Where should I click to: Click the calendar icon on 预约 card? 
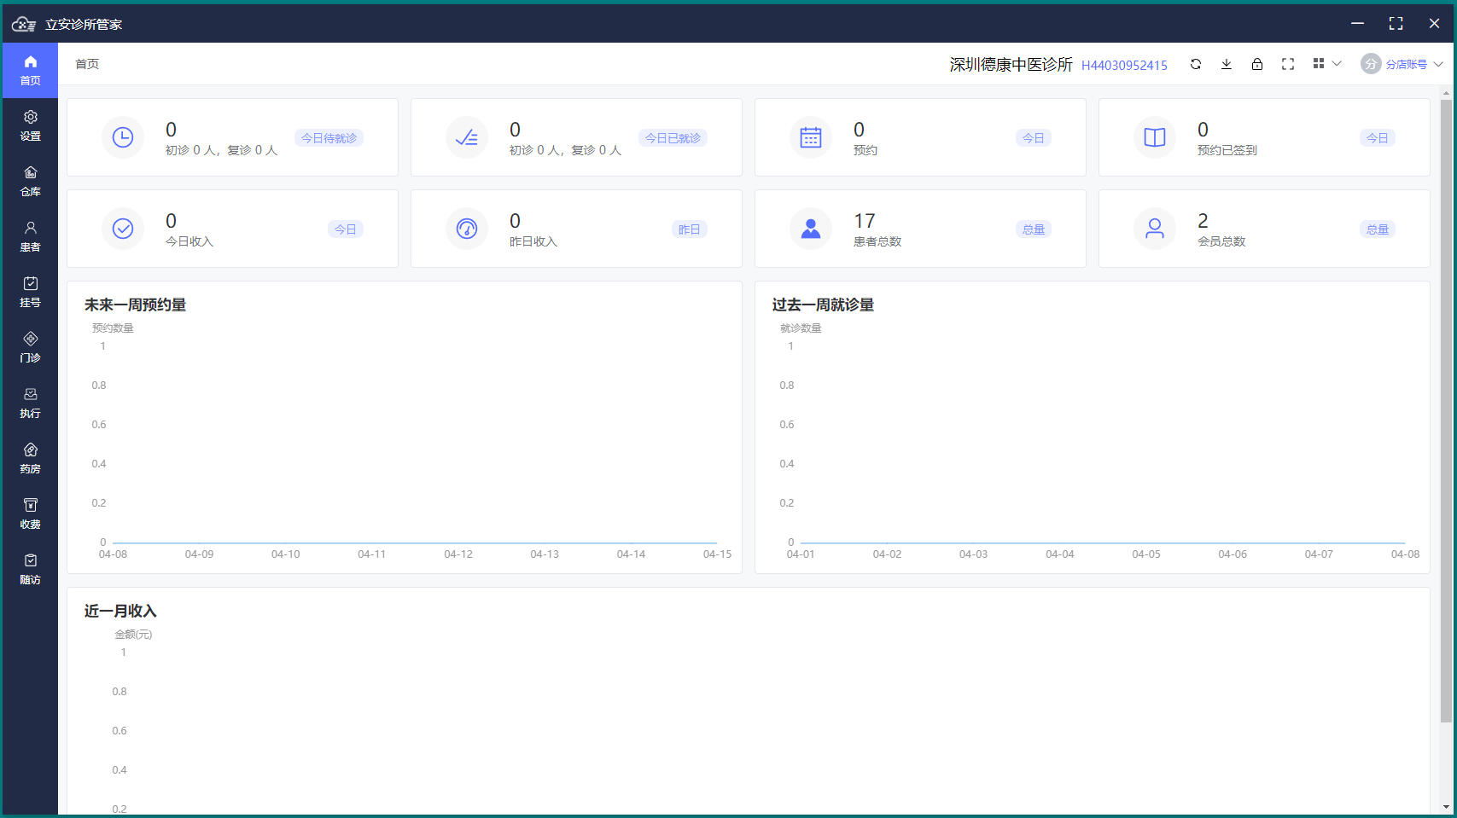(811, 137)
